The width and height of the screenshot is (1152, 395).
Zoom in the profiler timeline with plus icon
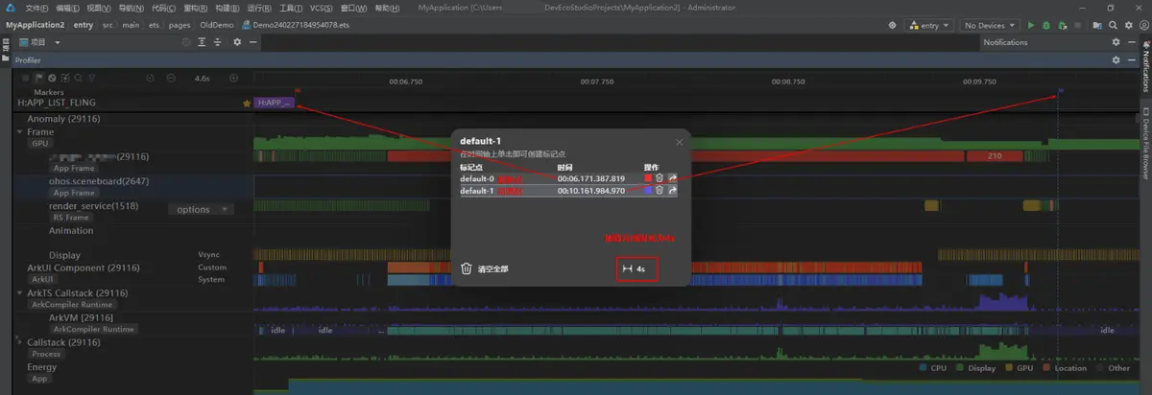click(233, 78)
